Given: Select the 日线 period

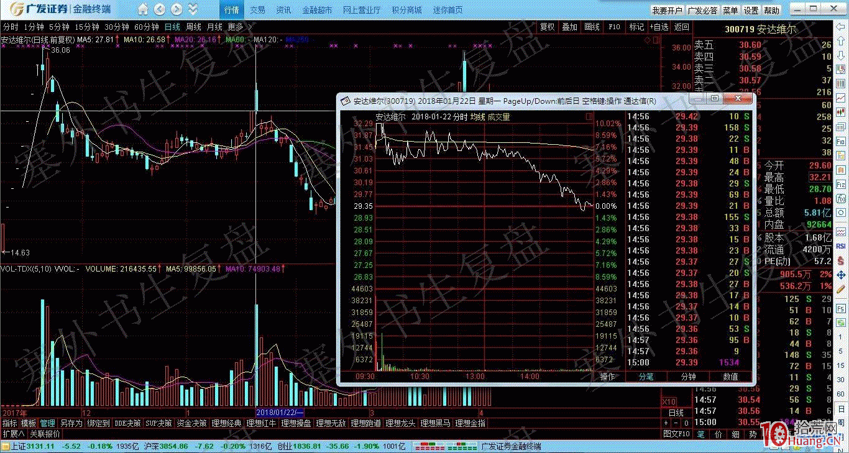Looking at the screenshot, I should [x=172, y=27].
